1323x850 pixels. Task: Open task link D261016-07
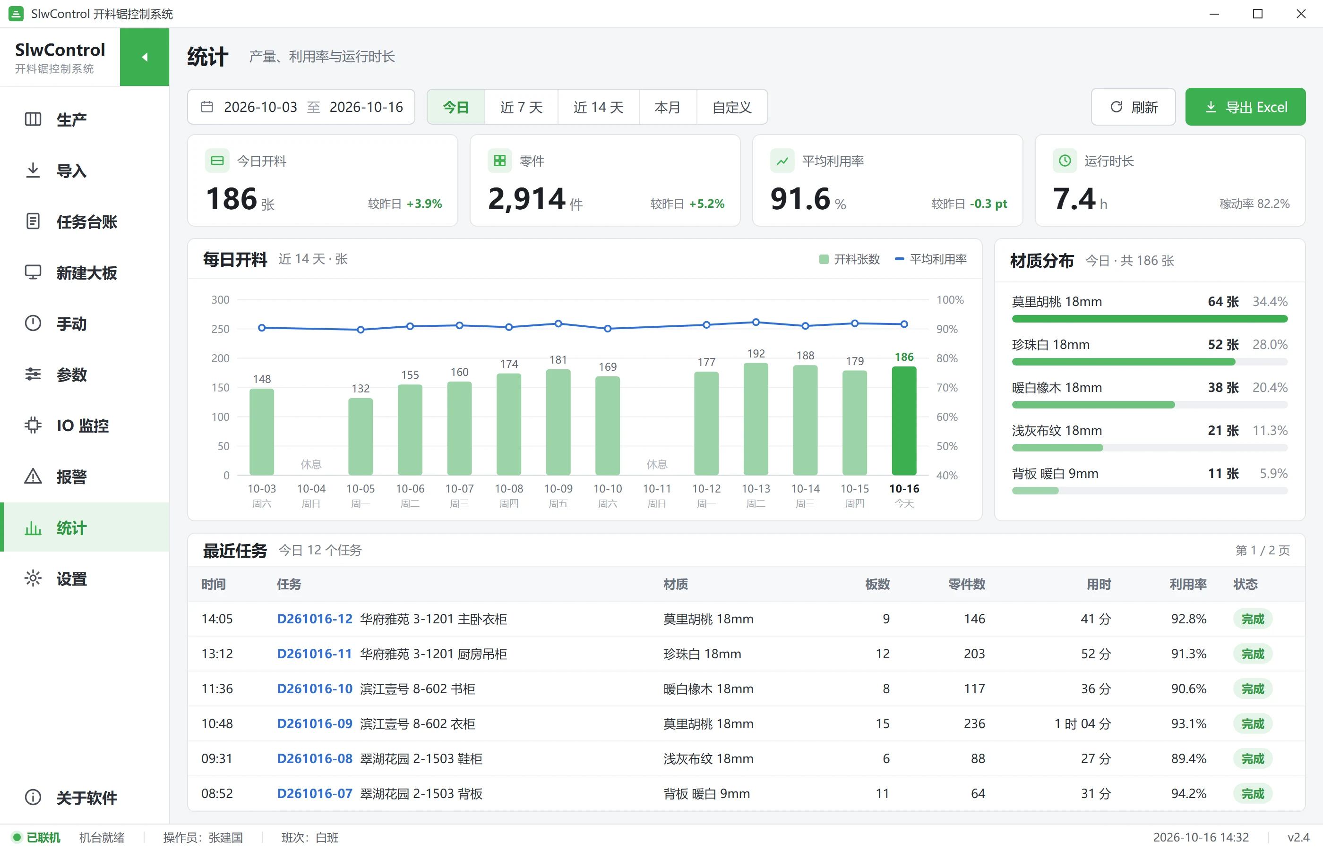pyautogui.click(x=315, y=793)
